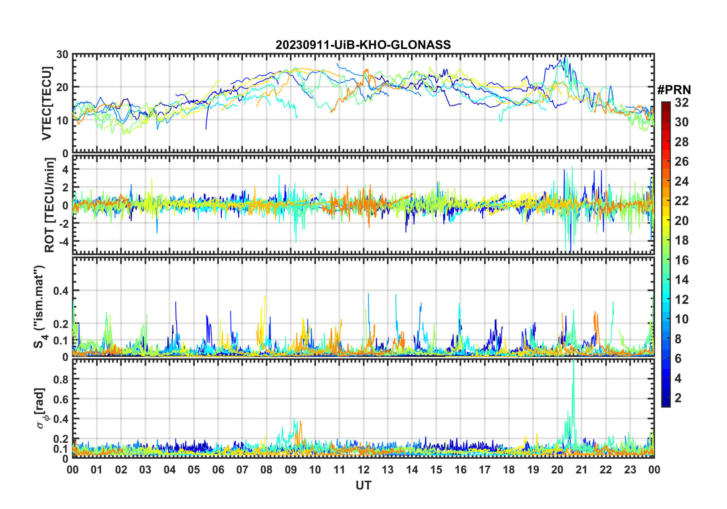Click x-axis hour label 02
This screenshot has width=727, height=509.
coord(121,470)
